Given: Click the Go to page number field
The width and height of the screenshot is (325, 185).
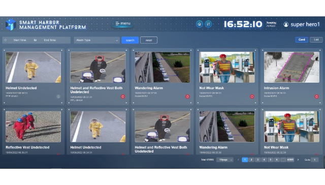Looking at the screenshot, I should [x=315, y=160].
